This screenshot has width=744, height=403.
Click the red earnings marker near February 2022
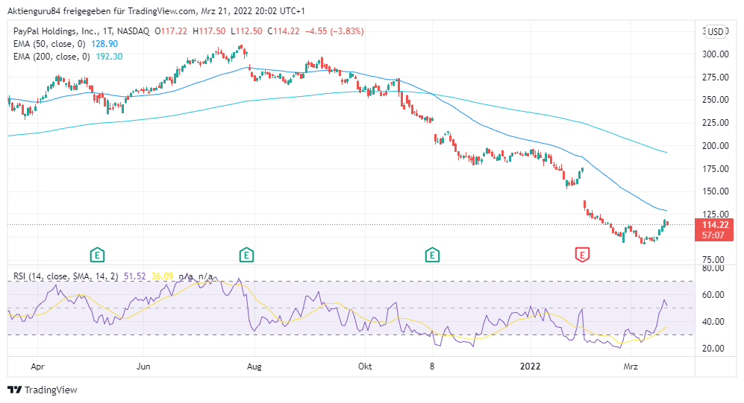(582, 255)
